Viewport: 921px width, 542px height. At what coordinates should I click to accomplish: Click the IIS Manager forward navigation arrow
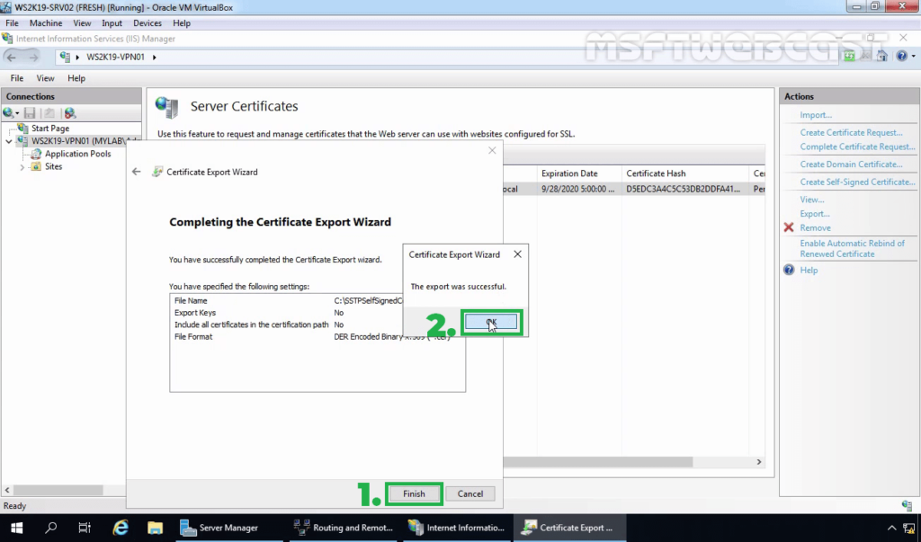[33, 57]
